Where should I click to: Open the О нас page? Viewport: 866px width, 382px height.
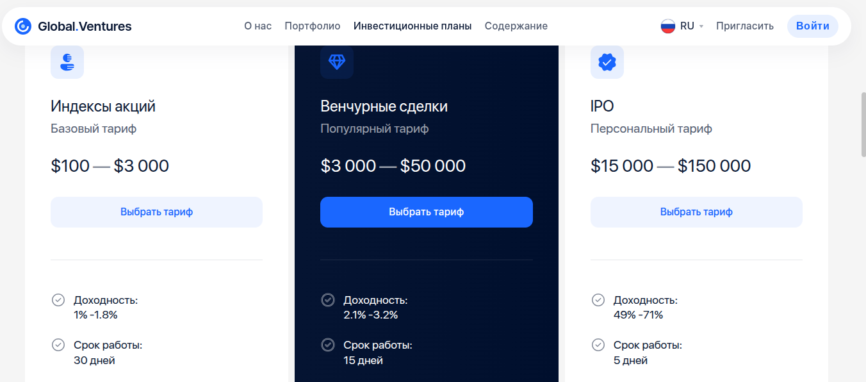pos(257,26)
